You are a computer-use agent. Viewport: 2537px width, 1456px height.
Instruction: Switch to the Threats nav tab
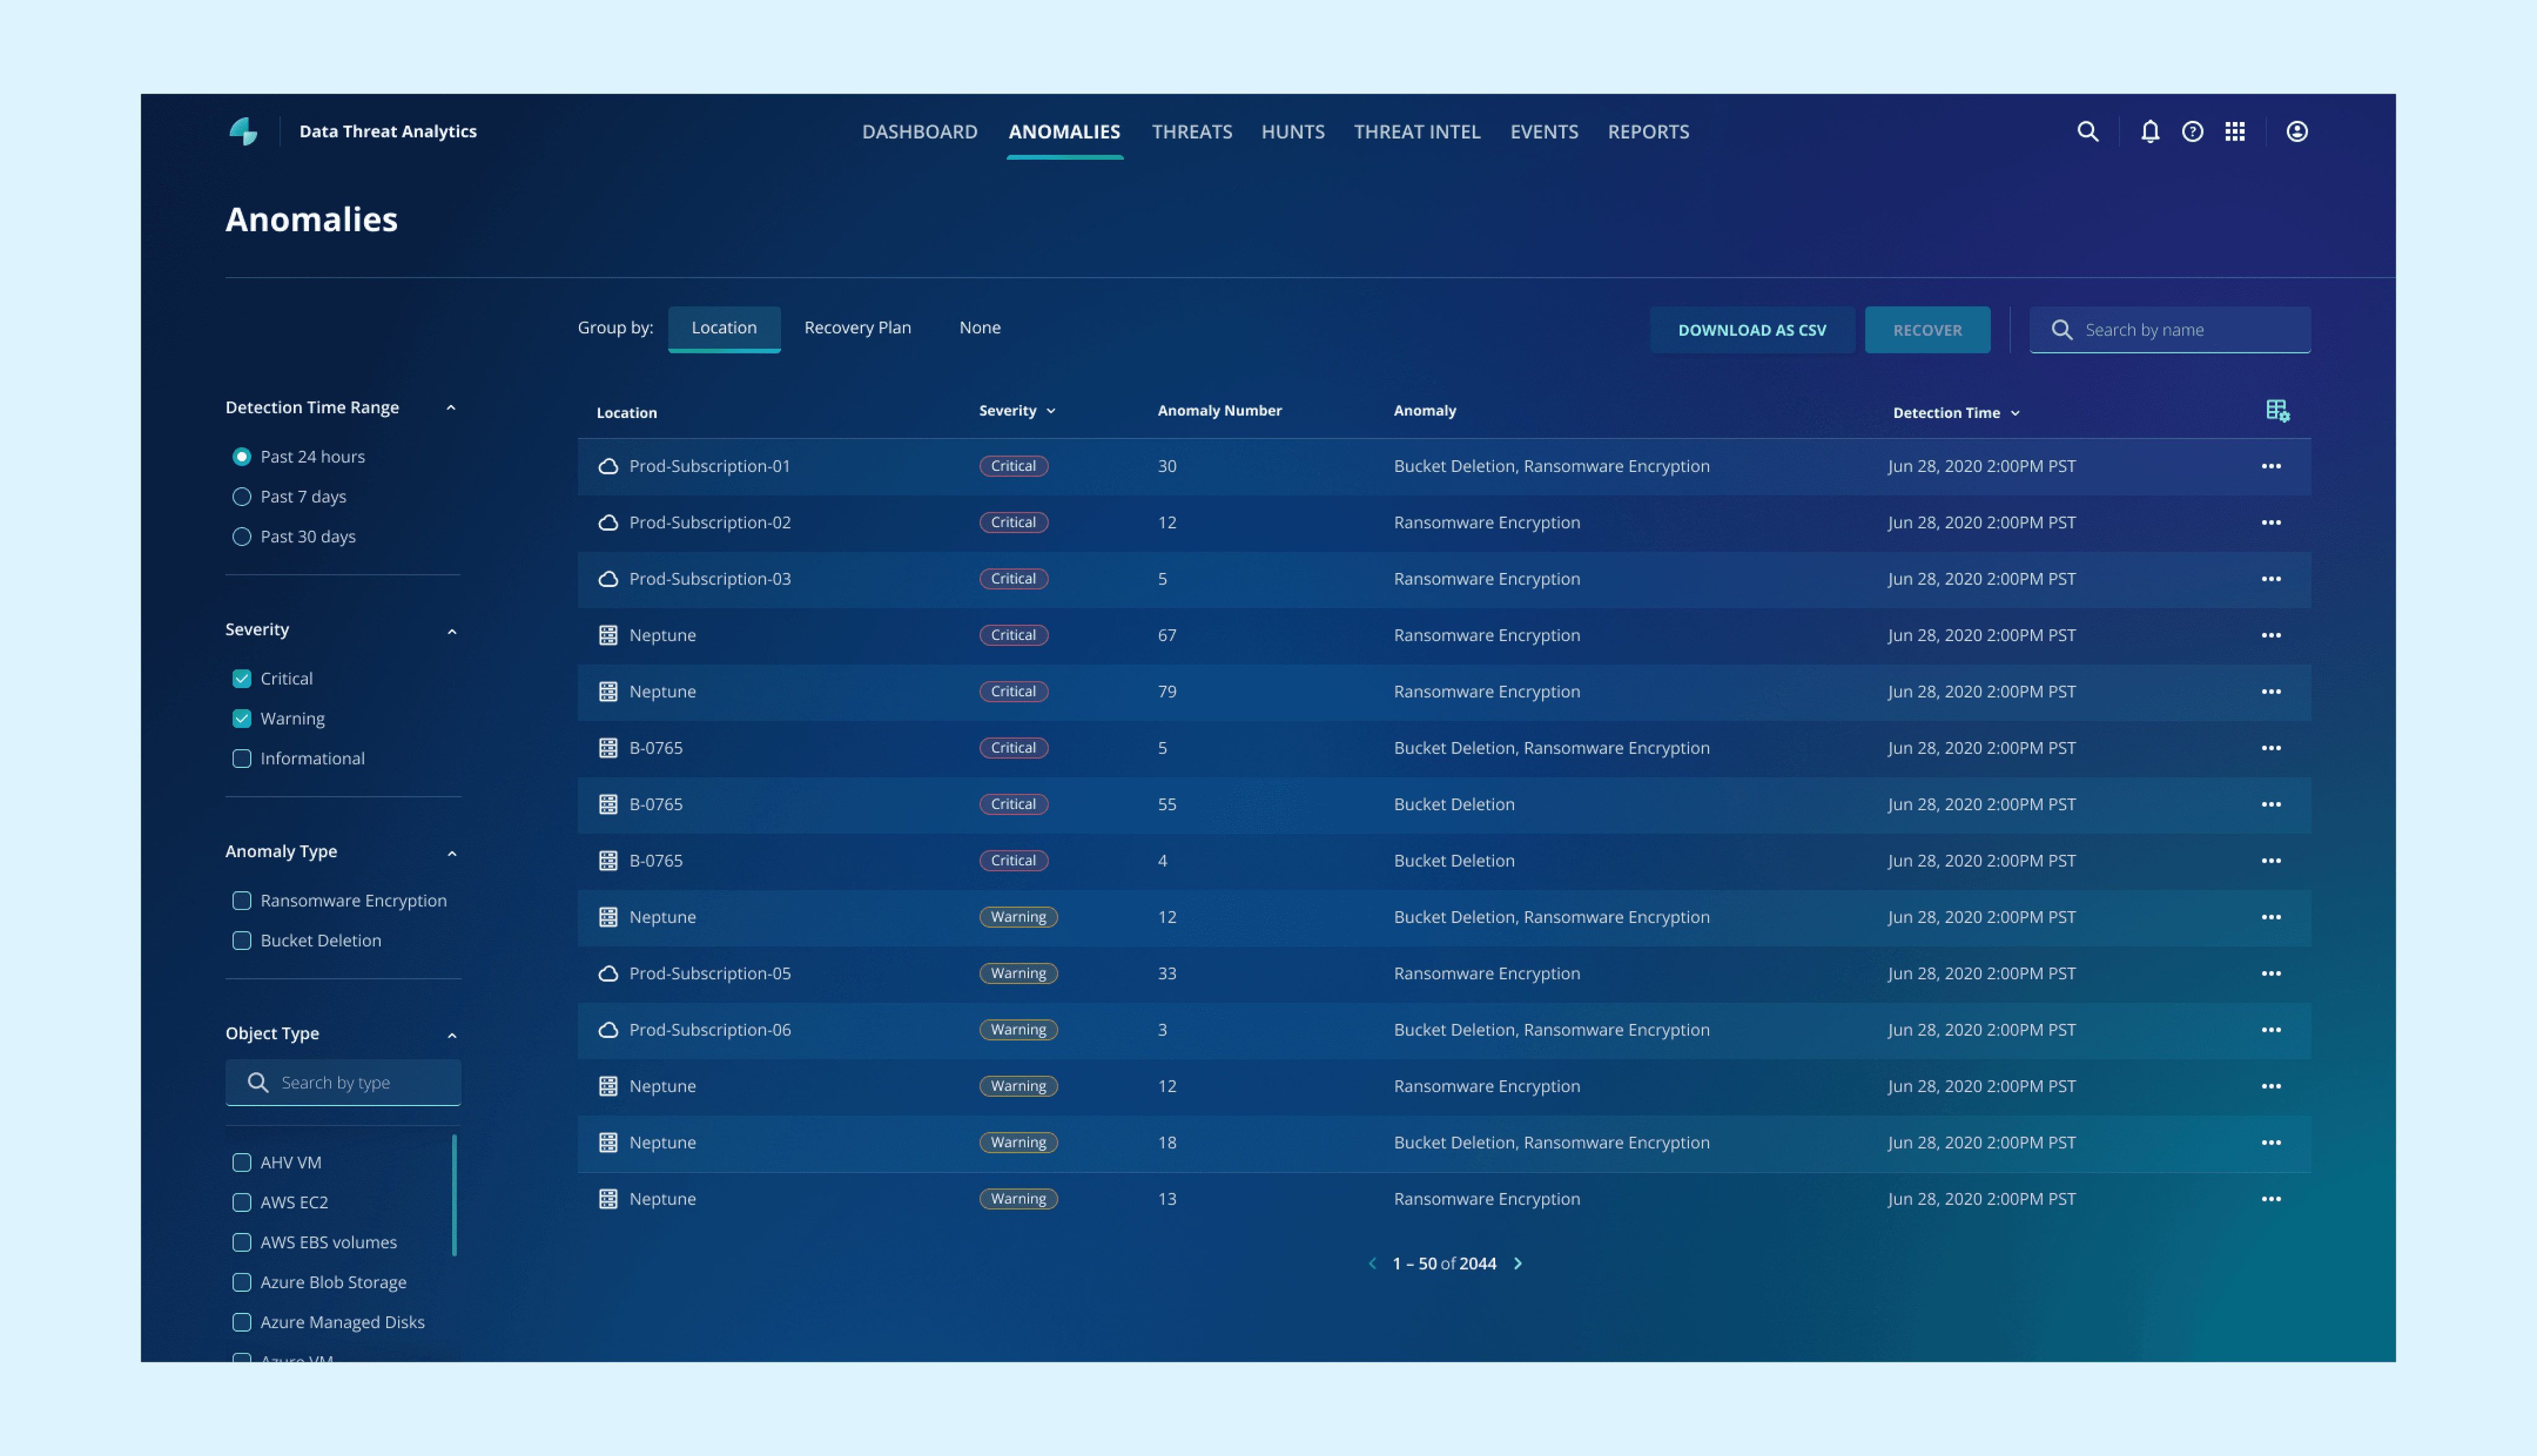pyautogui.click(x=1191, y=132)
